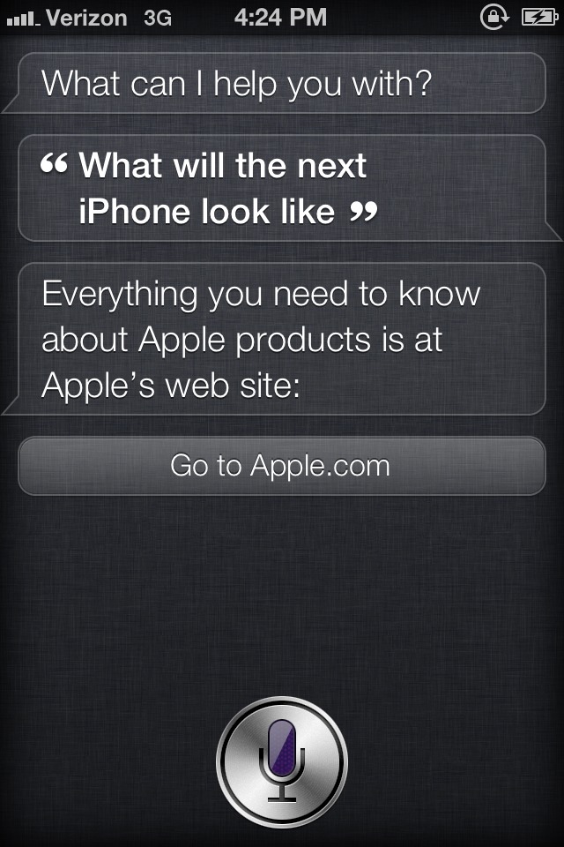The image size is (564, 847).
Task: Tap the rotation lock status icon
Action: point(493,18)
